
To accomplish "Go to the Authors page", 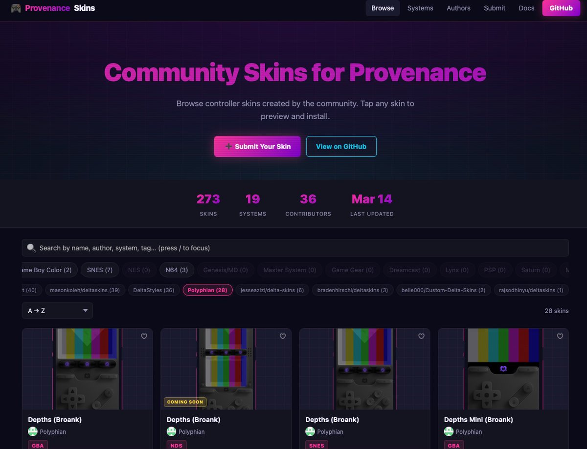I will click(x=458, y=8).
